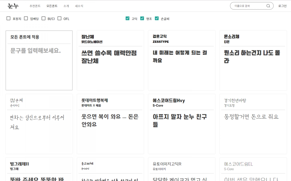This screenshot has height=181, width=291.
Task: Open the 빙그레체II font title
Action: pyautogui.click(x=19, y=164)
